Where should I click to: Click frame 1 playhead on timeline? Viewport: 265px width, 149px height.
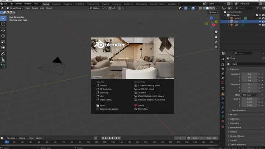(x=7, y=142)
